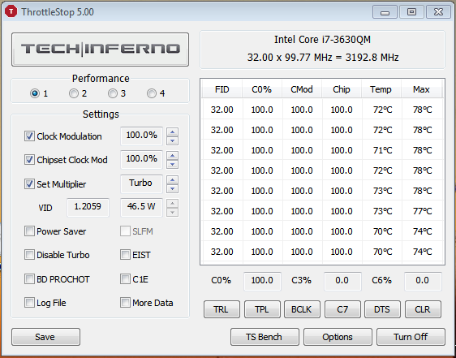Click the Intel Core i7-3630QM label

[322, 40]
